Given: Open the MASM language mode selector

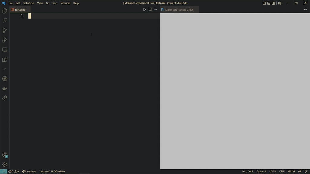Looking at the screenshot, I should point(291,172).
